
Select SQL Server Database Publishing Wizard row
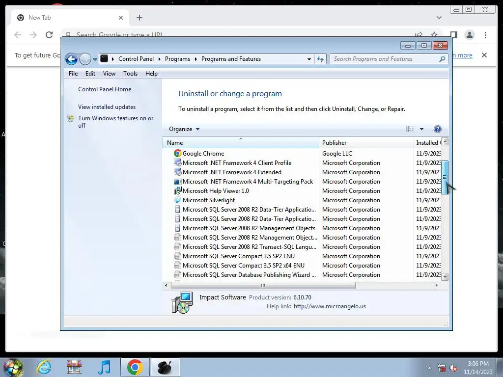pos(302,274)
